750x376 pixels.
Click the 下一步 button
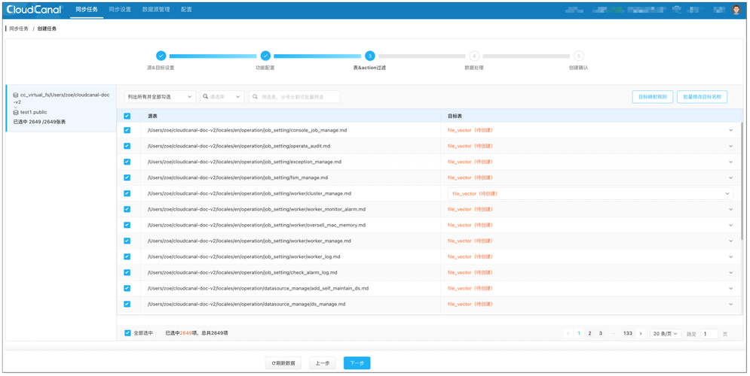coord(357,363)
